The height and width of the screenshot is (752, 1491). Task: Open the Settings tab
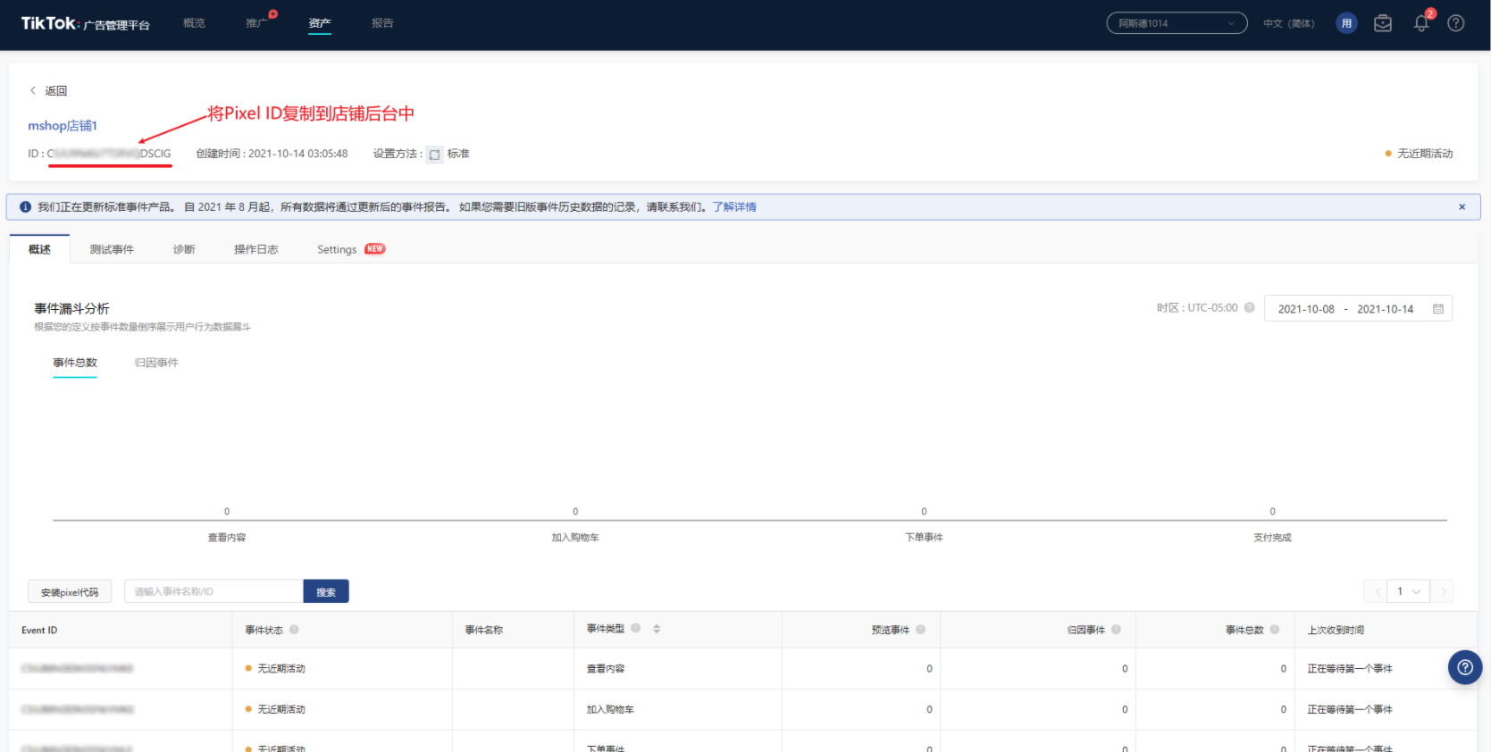click(x=337, y=250)
